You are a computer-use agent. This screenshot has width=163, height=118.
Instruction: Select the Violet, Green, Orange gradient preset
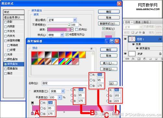(x=34, y=62)
